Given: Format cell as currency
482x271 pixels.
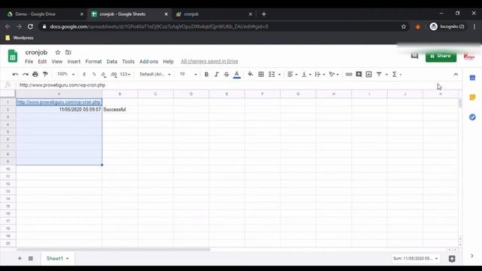Looking at the screenshot, I should [84, 75].
